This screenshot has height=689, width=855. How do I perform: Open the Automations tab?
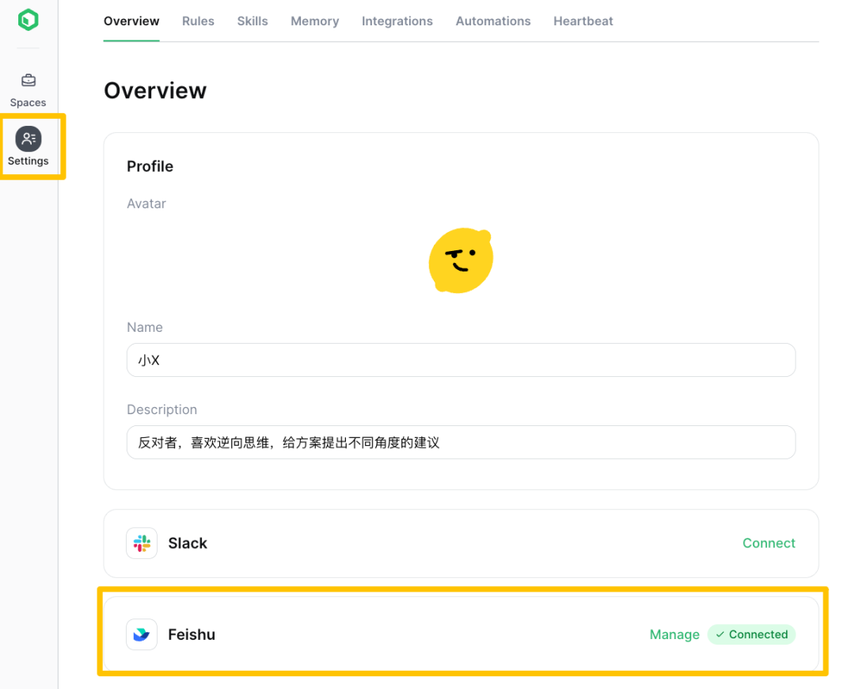coord(492,21)
